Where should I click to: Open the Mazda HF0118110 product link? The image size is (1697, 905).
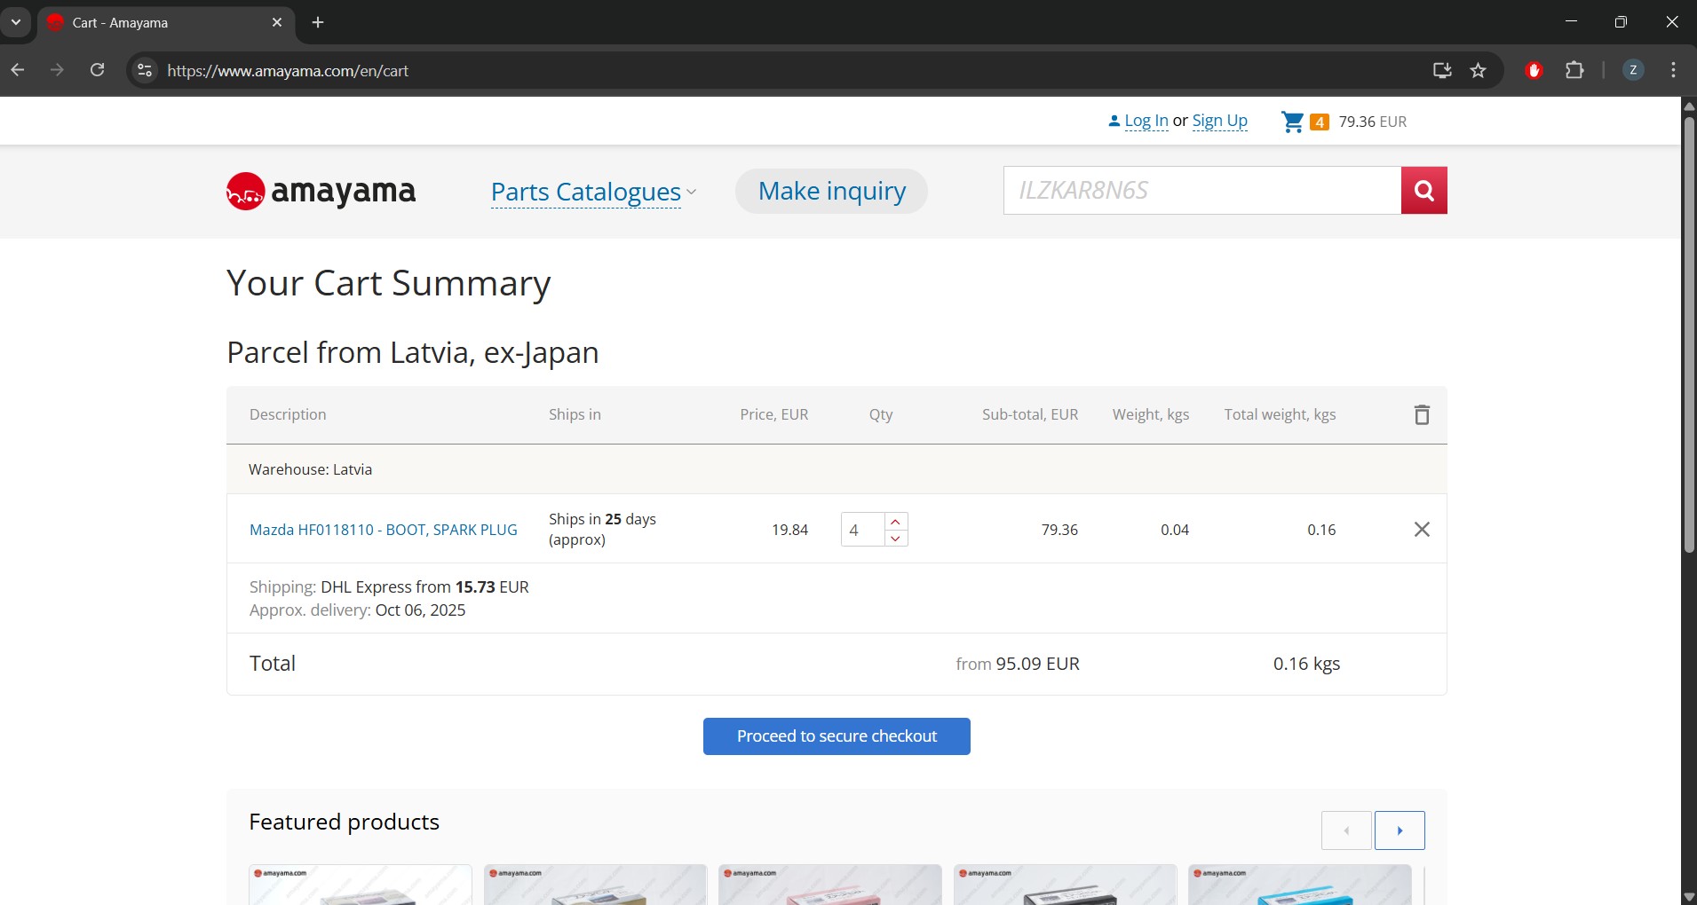coord(383,530)
